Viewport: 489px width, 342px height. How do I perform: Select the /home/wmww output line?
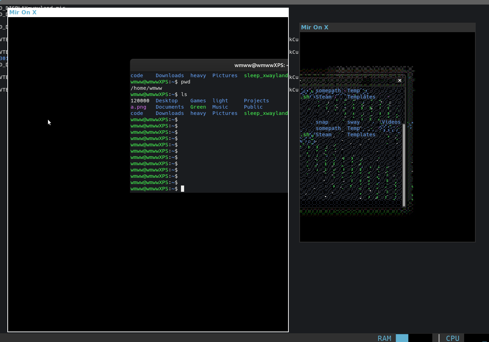(x=146, y=88)
